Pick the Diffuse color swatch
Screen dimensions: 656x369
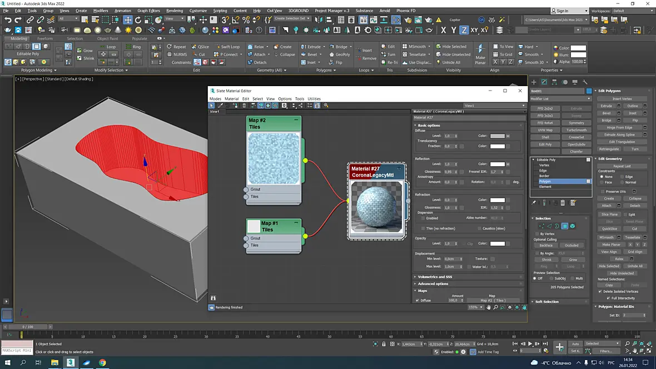[x=498, y=136]
